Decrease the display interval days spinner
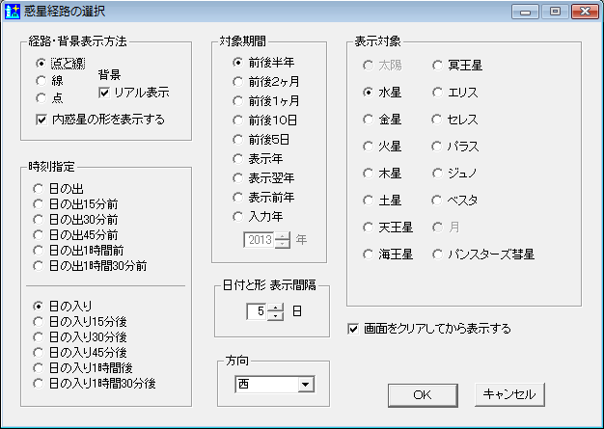Image resolution: width=604 pixels, height=429 pixels. click(276, 315)
